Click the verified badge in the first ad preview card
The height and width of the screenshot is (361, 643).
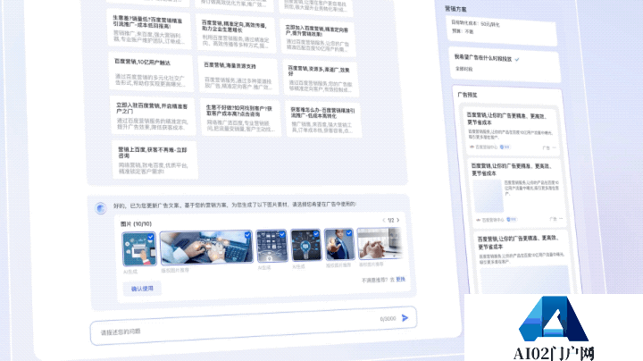pyautogui.click(x=505, y=147)
